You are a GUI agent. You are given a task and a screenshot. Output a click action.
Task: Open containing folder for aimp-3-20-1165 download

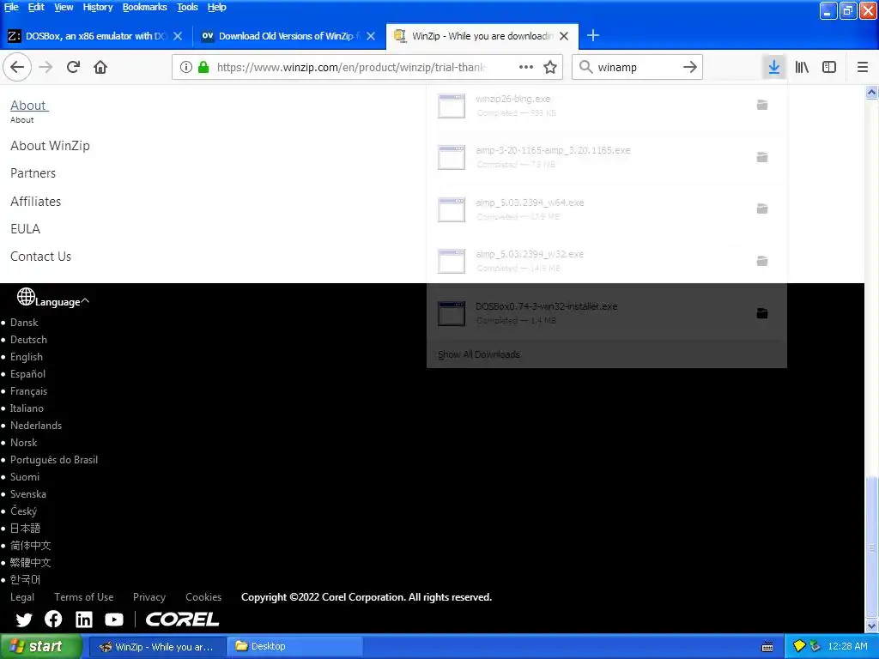pyautogui.click(x=762, y=157)
